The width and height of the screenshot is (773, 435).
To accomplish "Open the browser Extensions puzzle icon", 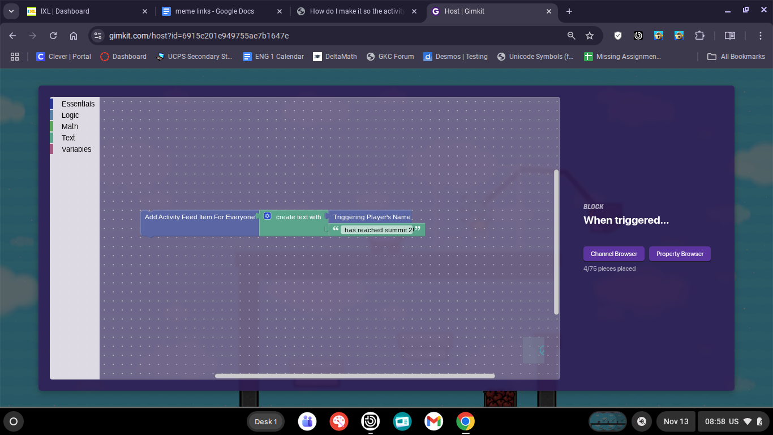I will point(699,36).
